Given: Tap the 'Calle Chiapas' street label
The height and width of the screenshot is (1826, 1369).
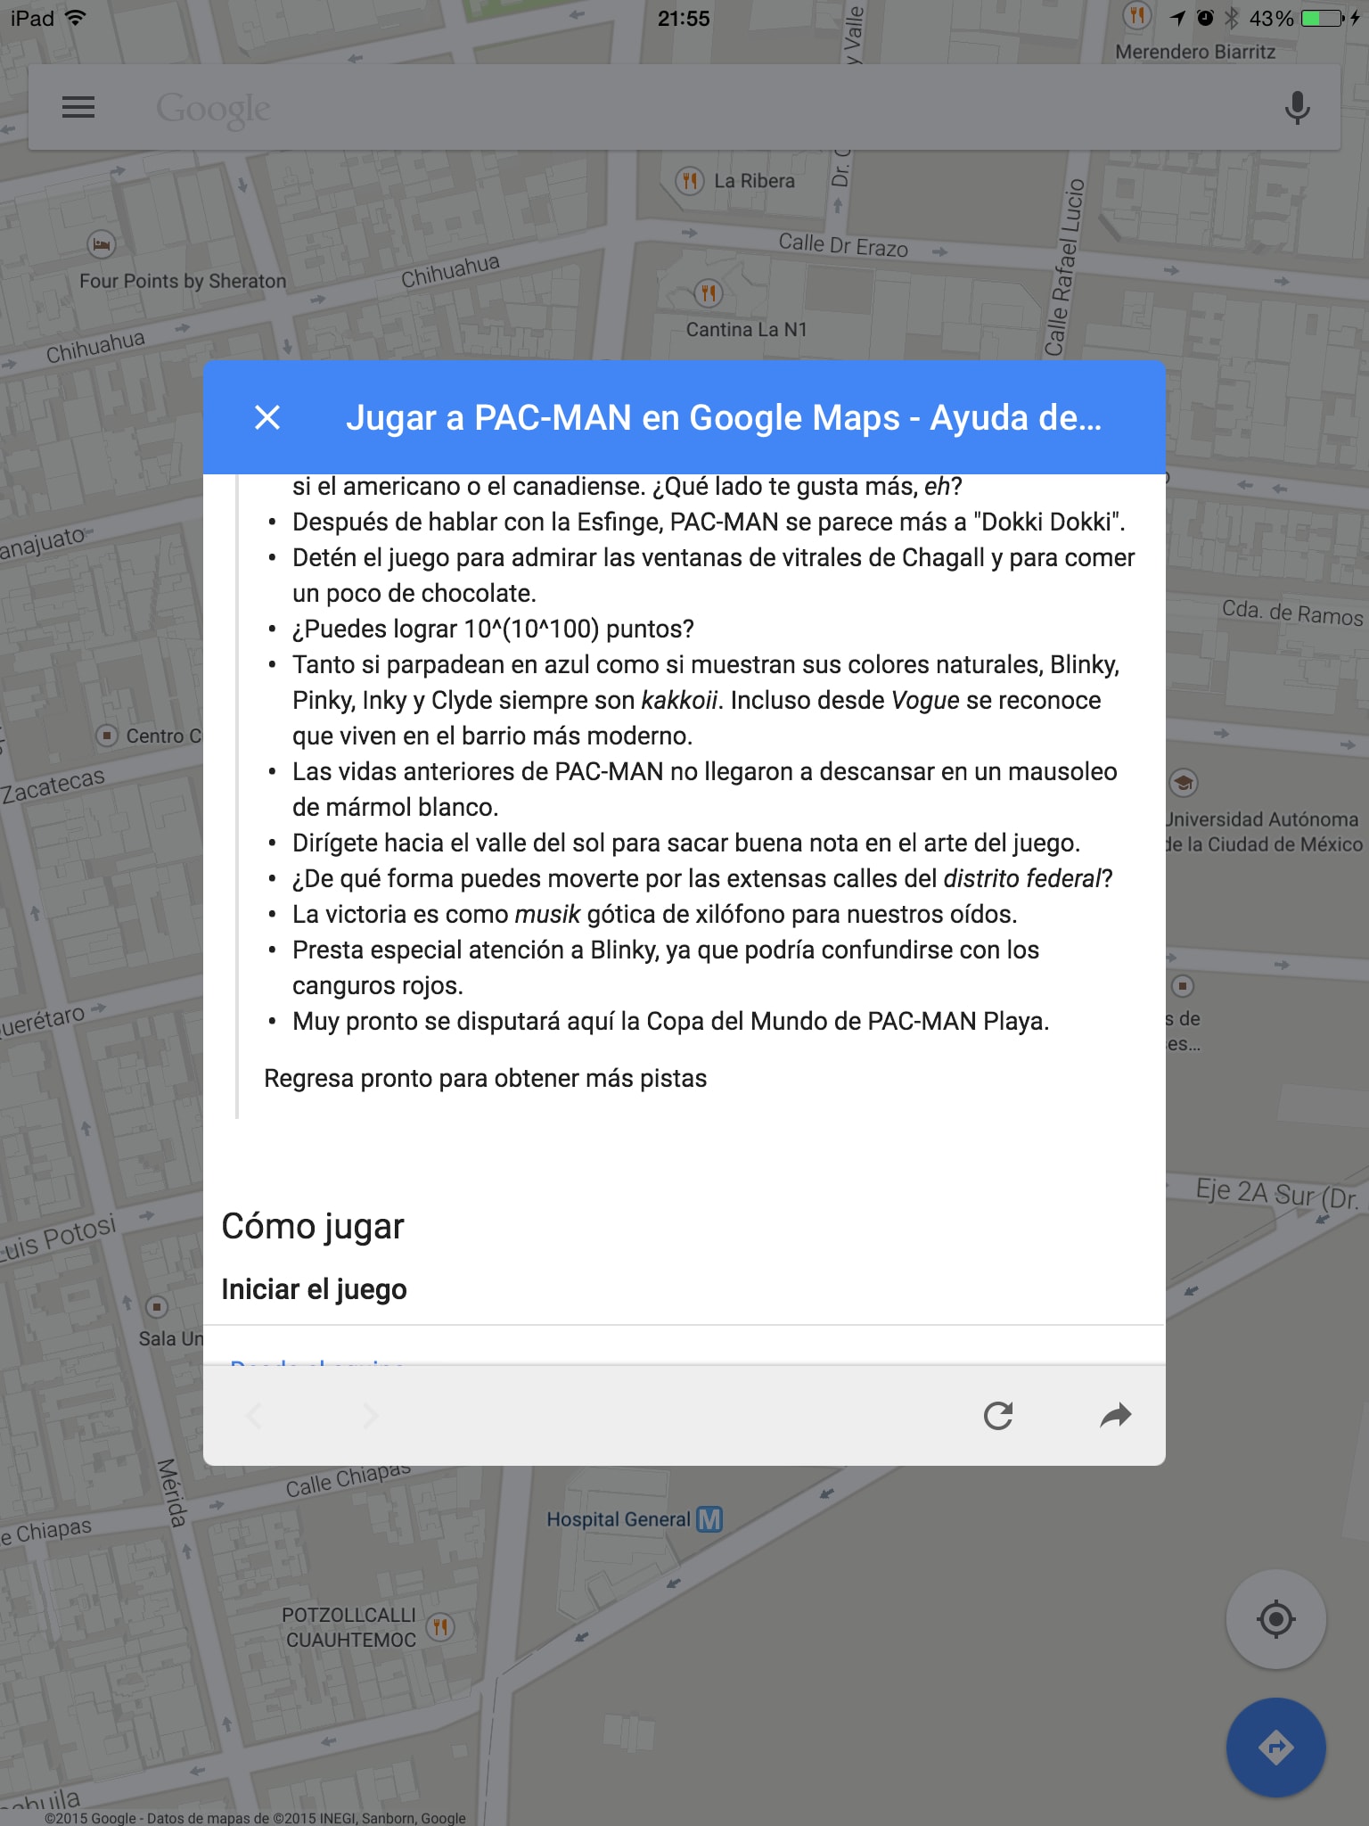Looking at the screenshot, I should click(x=348, y=1480).
